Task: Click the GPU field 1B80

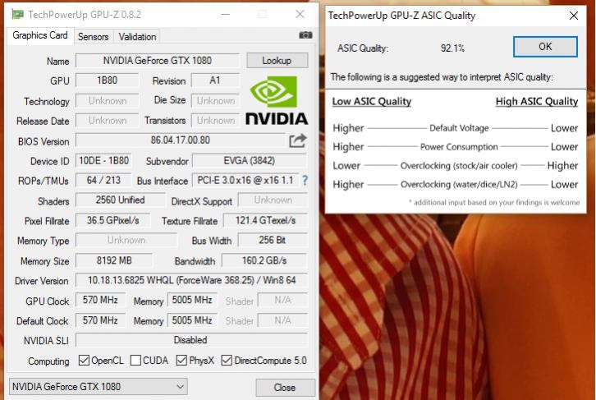Action: (x=107, y=80)
